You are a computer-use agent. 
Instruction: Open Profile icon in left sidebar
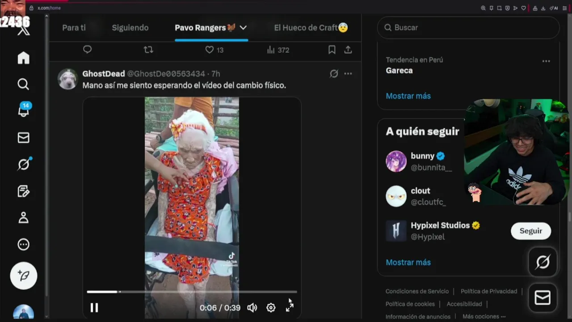[x=23, y=218]
